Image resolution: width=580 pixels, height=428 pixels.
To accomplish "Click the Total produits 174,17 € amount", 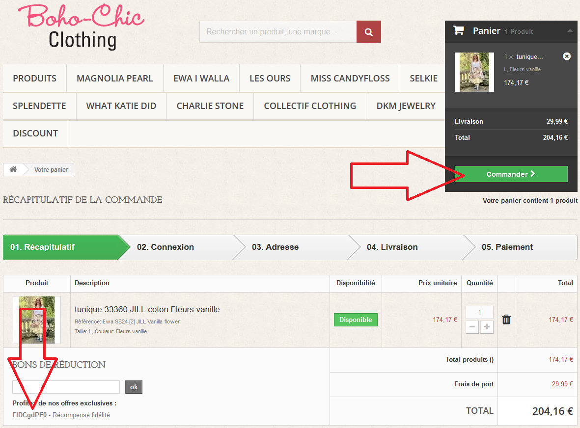I will [561, 359].
